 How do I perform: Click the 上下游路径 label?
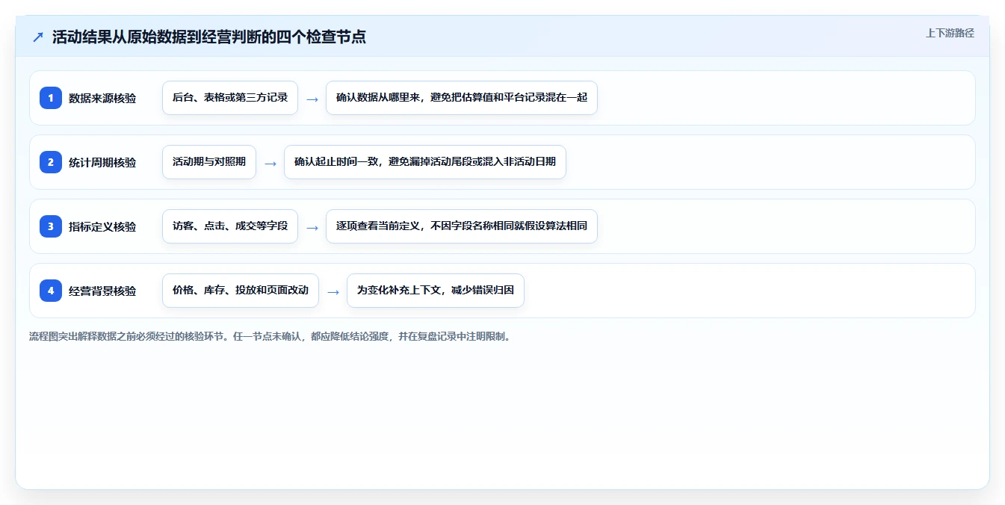click(x=950, y=33)
